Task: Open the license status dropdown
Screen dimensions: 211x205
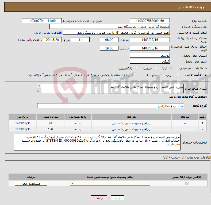Action: (x=110, y=183)
